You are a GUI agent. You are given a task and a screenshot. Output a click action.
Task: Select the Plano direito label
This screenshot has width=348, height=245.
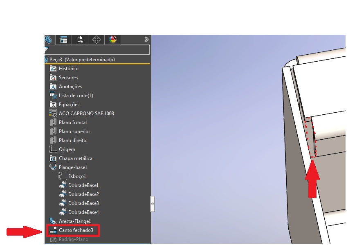[72, 140]
